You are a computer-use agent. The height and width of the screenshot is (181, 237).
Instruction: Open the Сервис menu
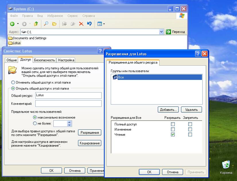[73, 16]
